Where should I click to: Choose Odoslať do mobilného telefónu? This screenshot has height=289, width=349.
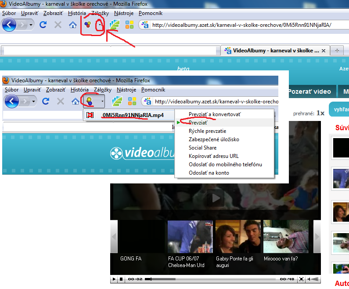pos(224,165)
